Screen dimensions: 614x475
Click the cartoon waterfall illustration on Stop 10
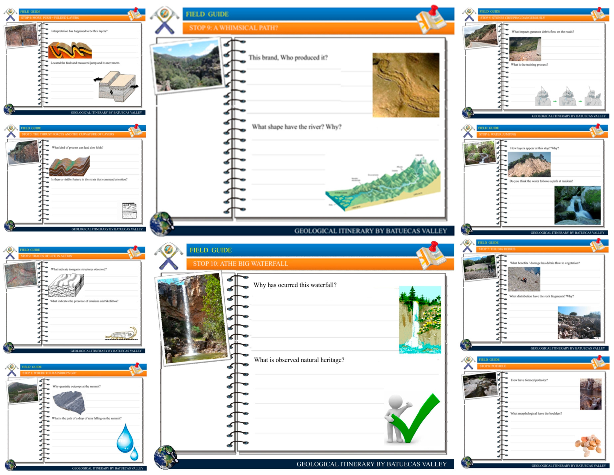pos(420,320)
